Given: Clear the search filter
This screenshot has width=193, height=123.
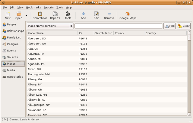Looking at the screenshot, I should (184, 26).
